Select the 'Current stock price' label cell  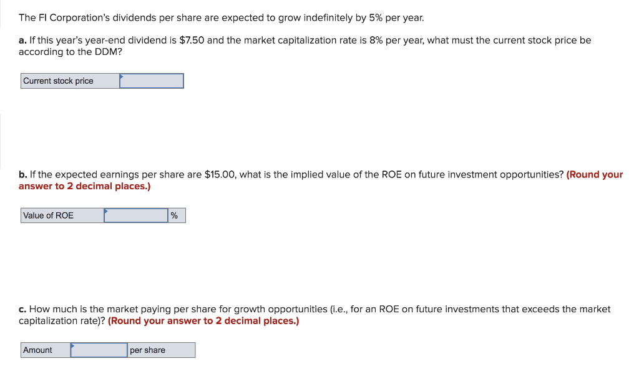[70, 81]
